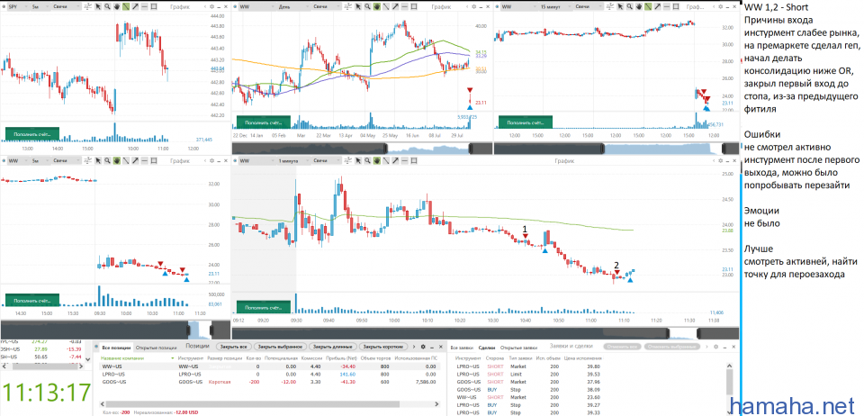864x416 pixels.
Task: Expand '1 минута' timeframe dropdown in bottom chart
Action: (x=290, y=159)
